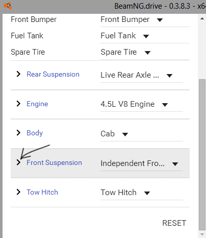Click the Engine link label
Screen dimensions: 206x238
click(37, 104)
